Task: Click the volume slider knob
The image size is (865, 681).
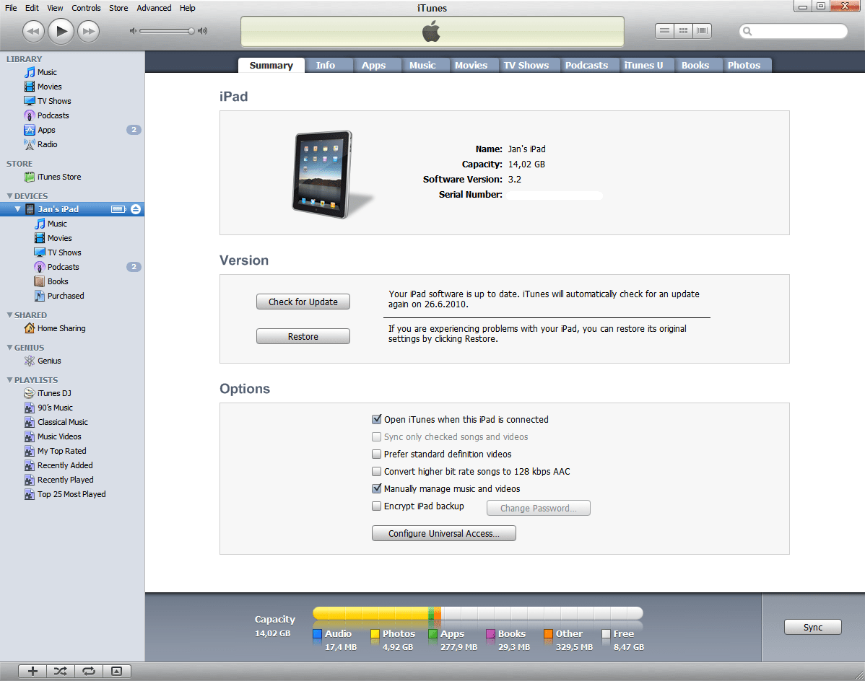Action: pyautogui.click(x=191, y=31)
